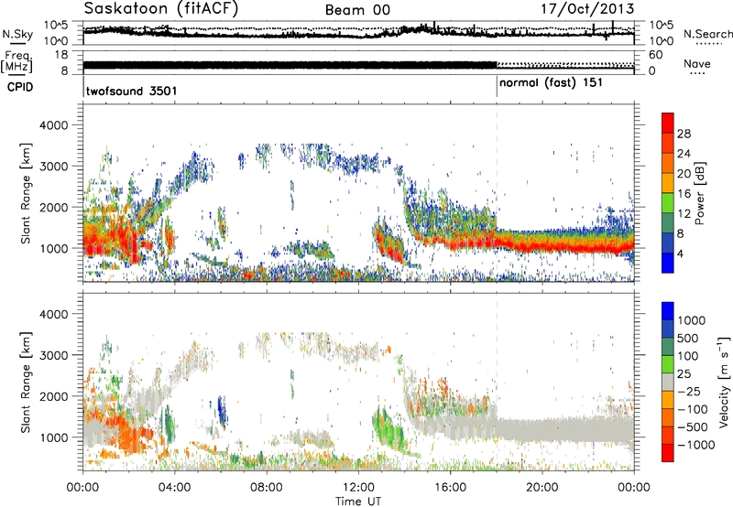733x507 pixels.
Task: Click the red bottom of the velocity colorbar
Action: click(x=668, y=453)
